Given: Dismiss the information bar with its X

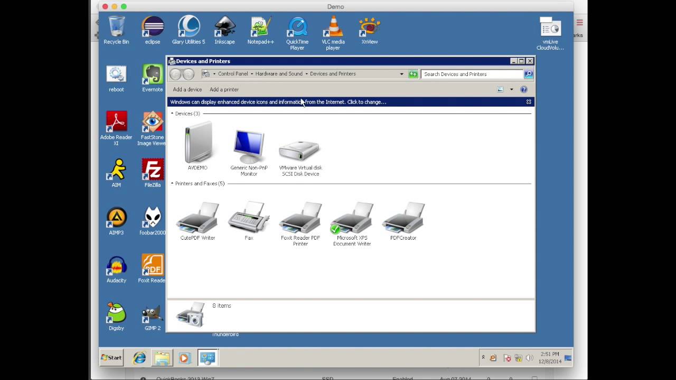Looking at the screenshot, I should 529,102.
